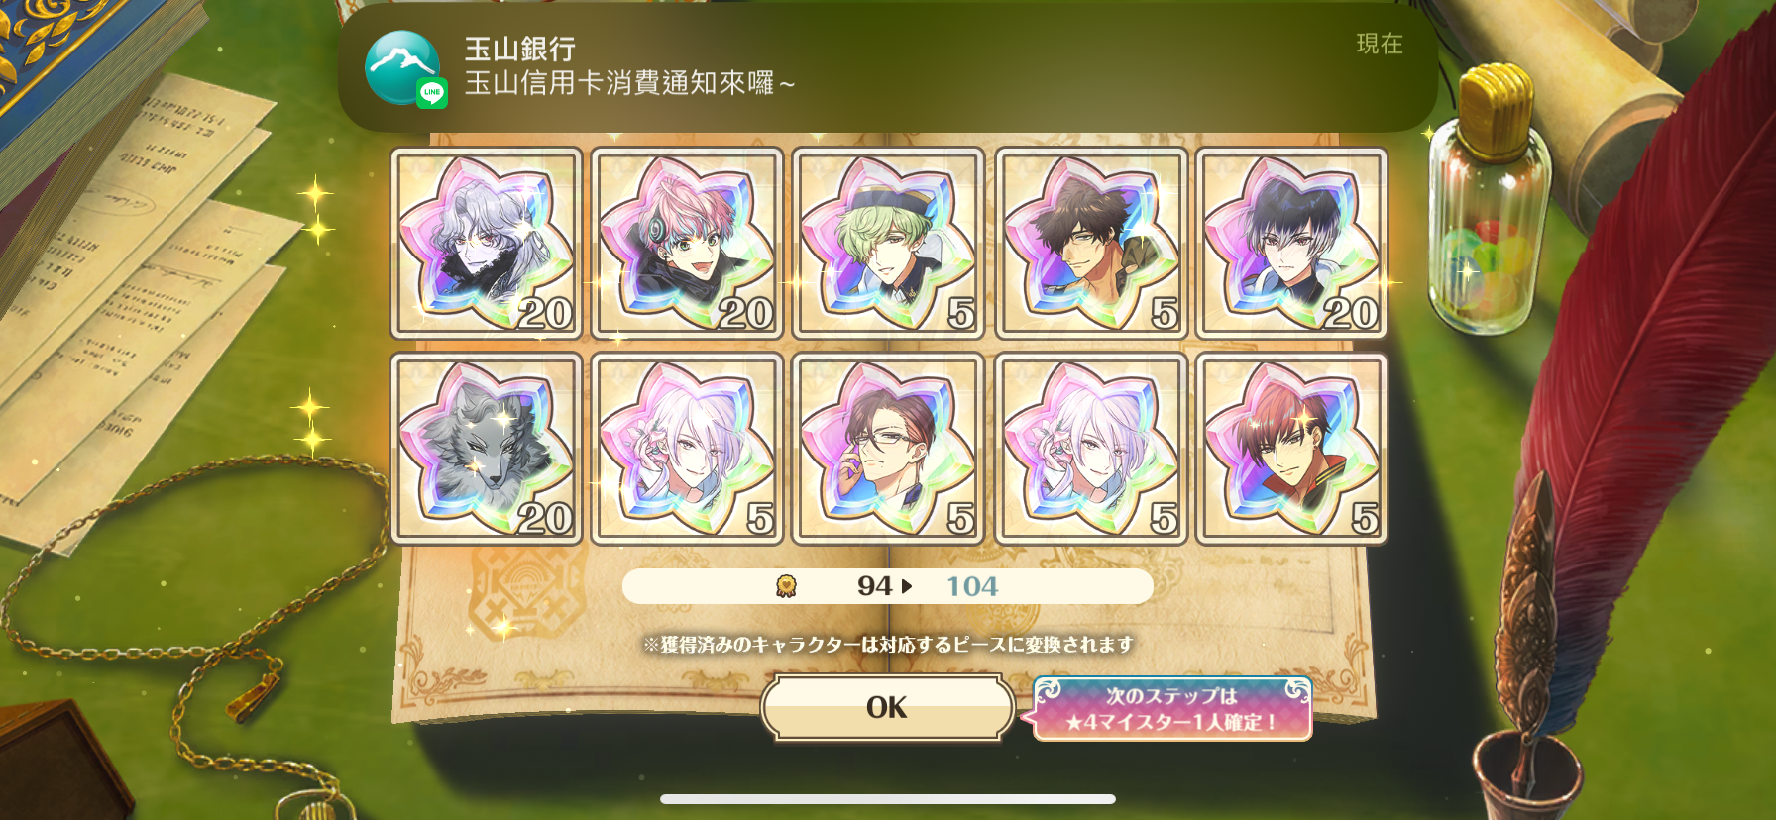Image resolution: width=1776 pixels, height=820 pixels.
Task: Select red-haired character piece at bottom right
Action: click(1291, 449)
